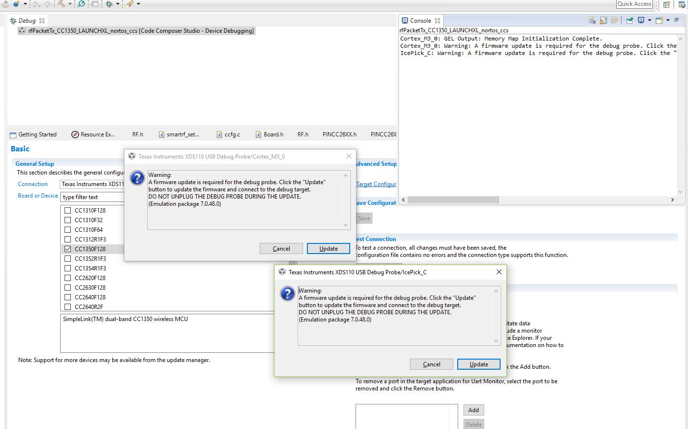
Task: Click the circular skip breakpoints icon in toolbar
Action: (81, 3)
